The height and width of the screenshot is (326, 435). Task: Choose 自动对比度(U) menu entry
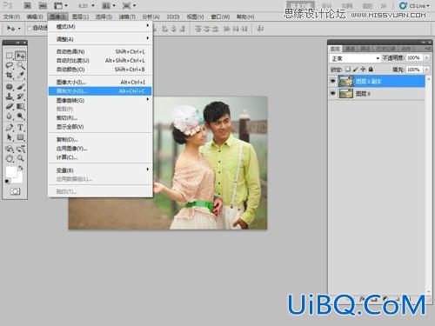100,61
